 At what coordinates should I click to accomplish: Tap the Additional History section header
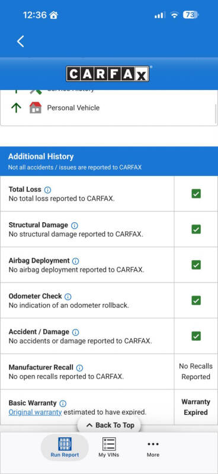point(109,161)
